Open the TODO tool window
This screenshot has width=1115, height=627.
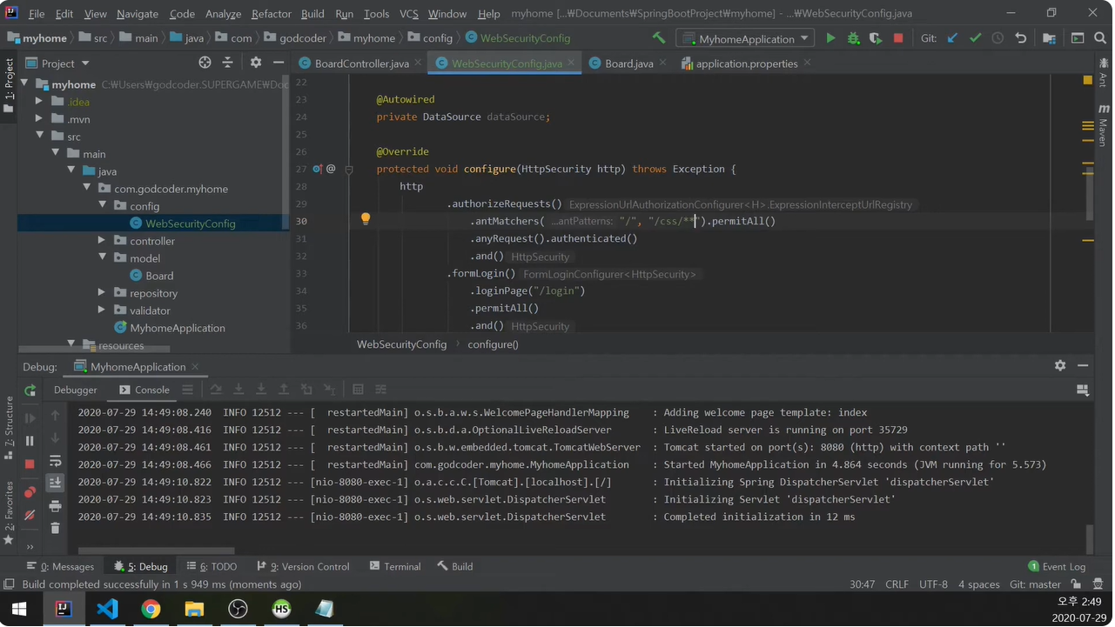click(x=212, y=566)
